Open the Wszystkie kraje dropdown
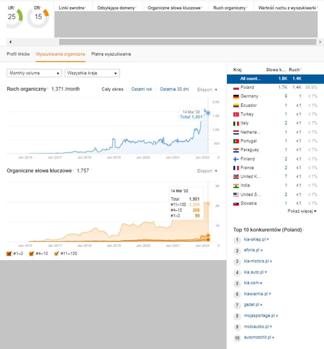 click(x=92, y=73)
